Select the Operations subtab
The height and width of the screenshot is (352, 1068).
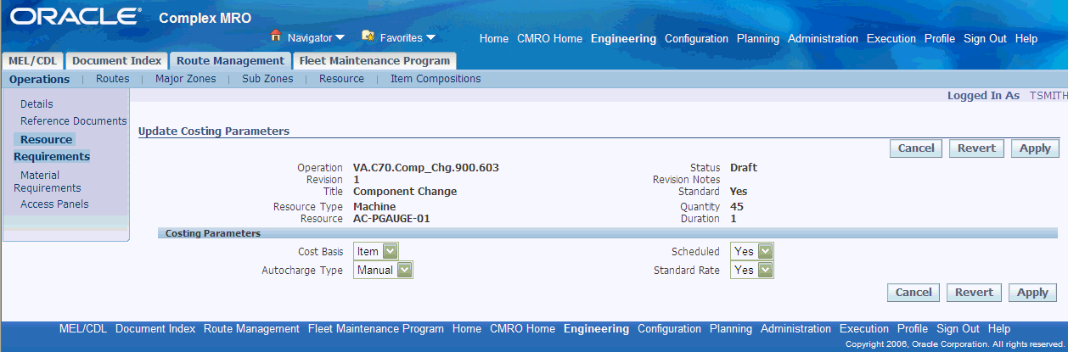tap(39, 79)
